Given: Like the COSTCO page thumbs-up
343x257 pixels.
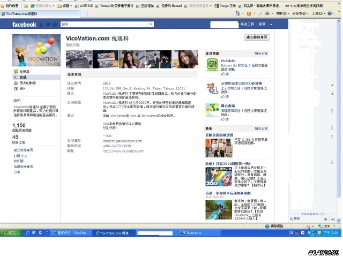Looking at the screenshot, I should pos(225,96).
